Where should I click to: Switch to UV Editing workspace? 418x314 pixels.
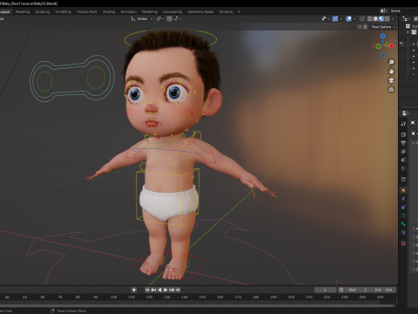(64, 12)
